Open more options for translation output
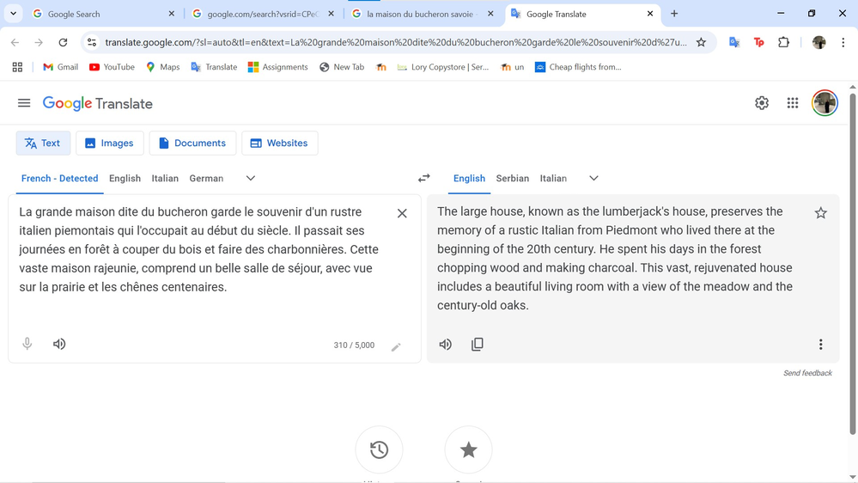This screenshot has width=858, height=483. [820, 344]
